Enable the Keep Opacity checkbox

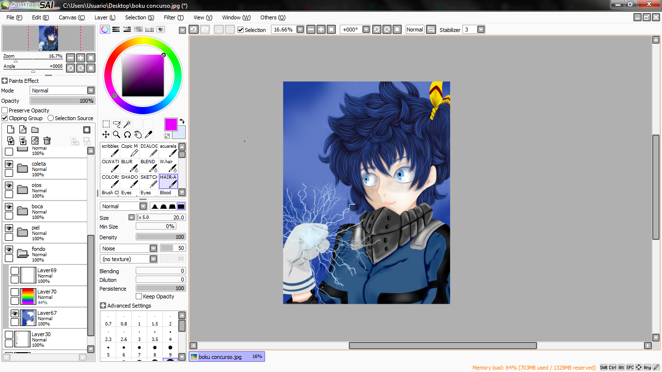click(x=139, y=296)
